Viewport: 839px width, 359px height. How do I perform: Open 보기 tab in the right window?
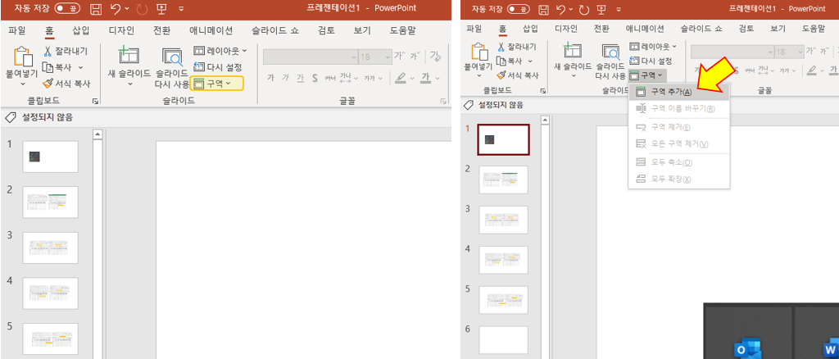[x=778, y=29]
